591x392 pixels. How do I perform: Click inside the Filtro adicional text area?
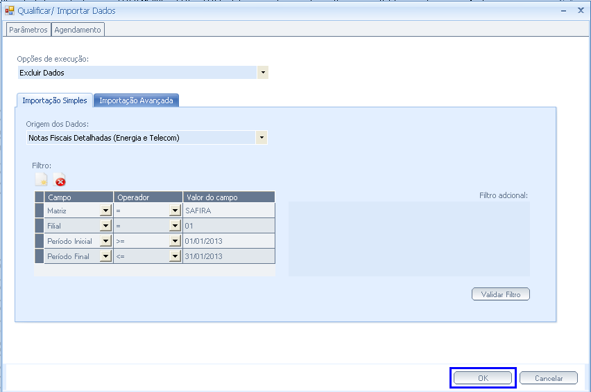pos(409,238)
